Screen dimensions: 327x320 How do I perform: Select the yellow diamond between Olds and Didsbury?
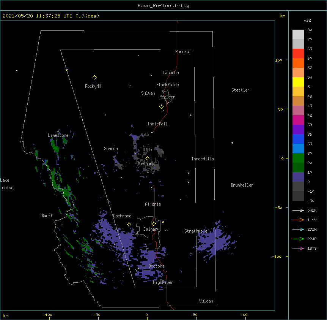pyautogui.click(x=147, y=158)
